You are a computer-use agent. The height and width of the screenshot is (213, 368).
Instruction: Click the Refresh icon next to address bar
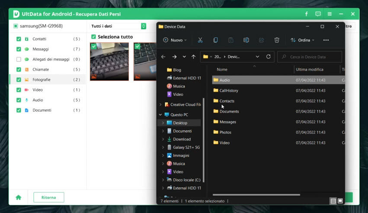269,56
